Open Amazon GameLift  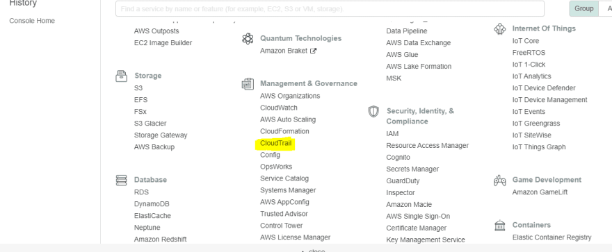pos(540,192)
